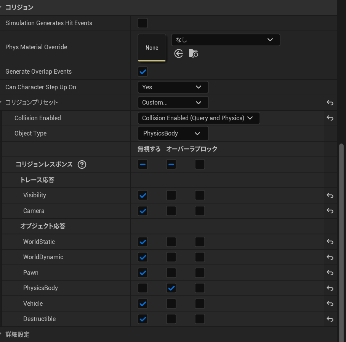Image resolution: width=346 pixels, height=342 pixels.
Task: Reset Collision Presets row to default
Action: [330, 103]
